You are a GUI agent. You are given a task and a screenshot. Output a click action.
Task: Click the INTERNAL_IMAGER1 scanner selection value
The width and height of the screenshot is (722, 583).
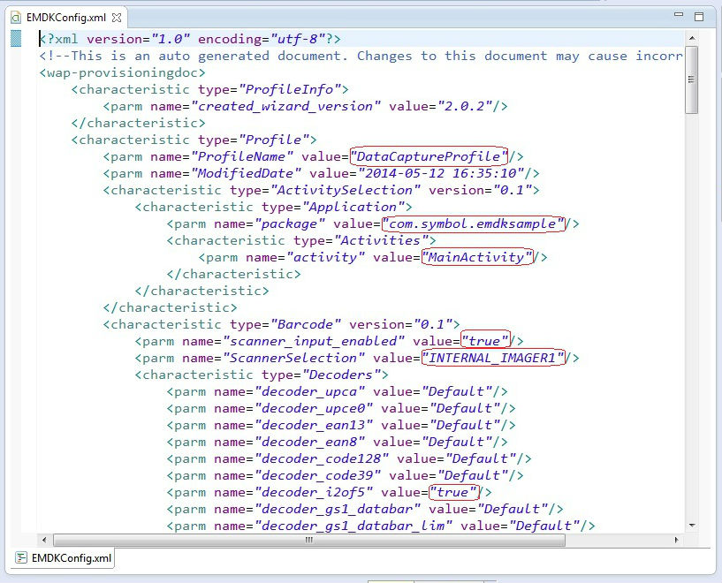(x=493, y=358)
